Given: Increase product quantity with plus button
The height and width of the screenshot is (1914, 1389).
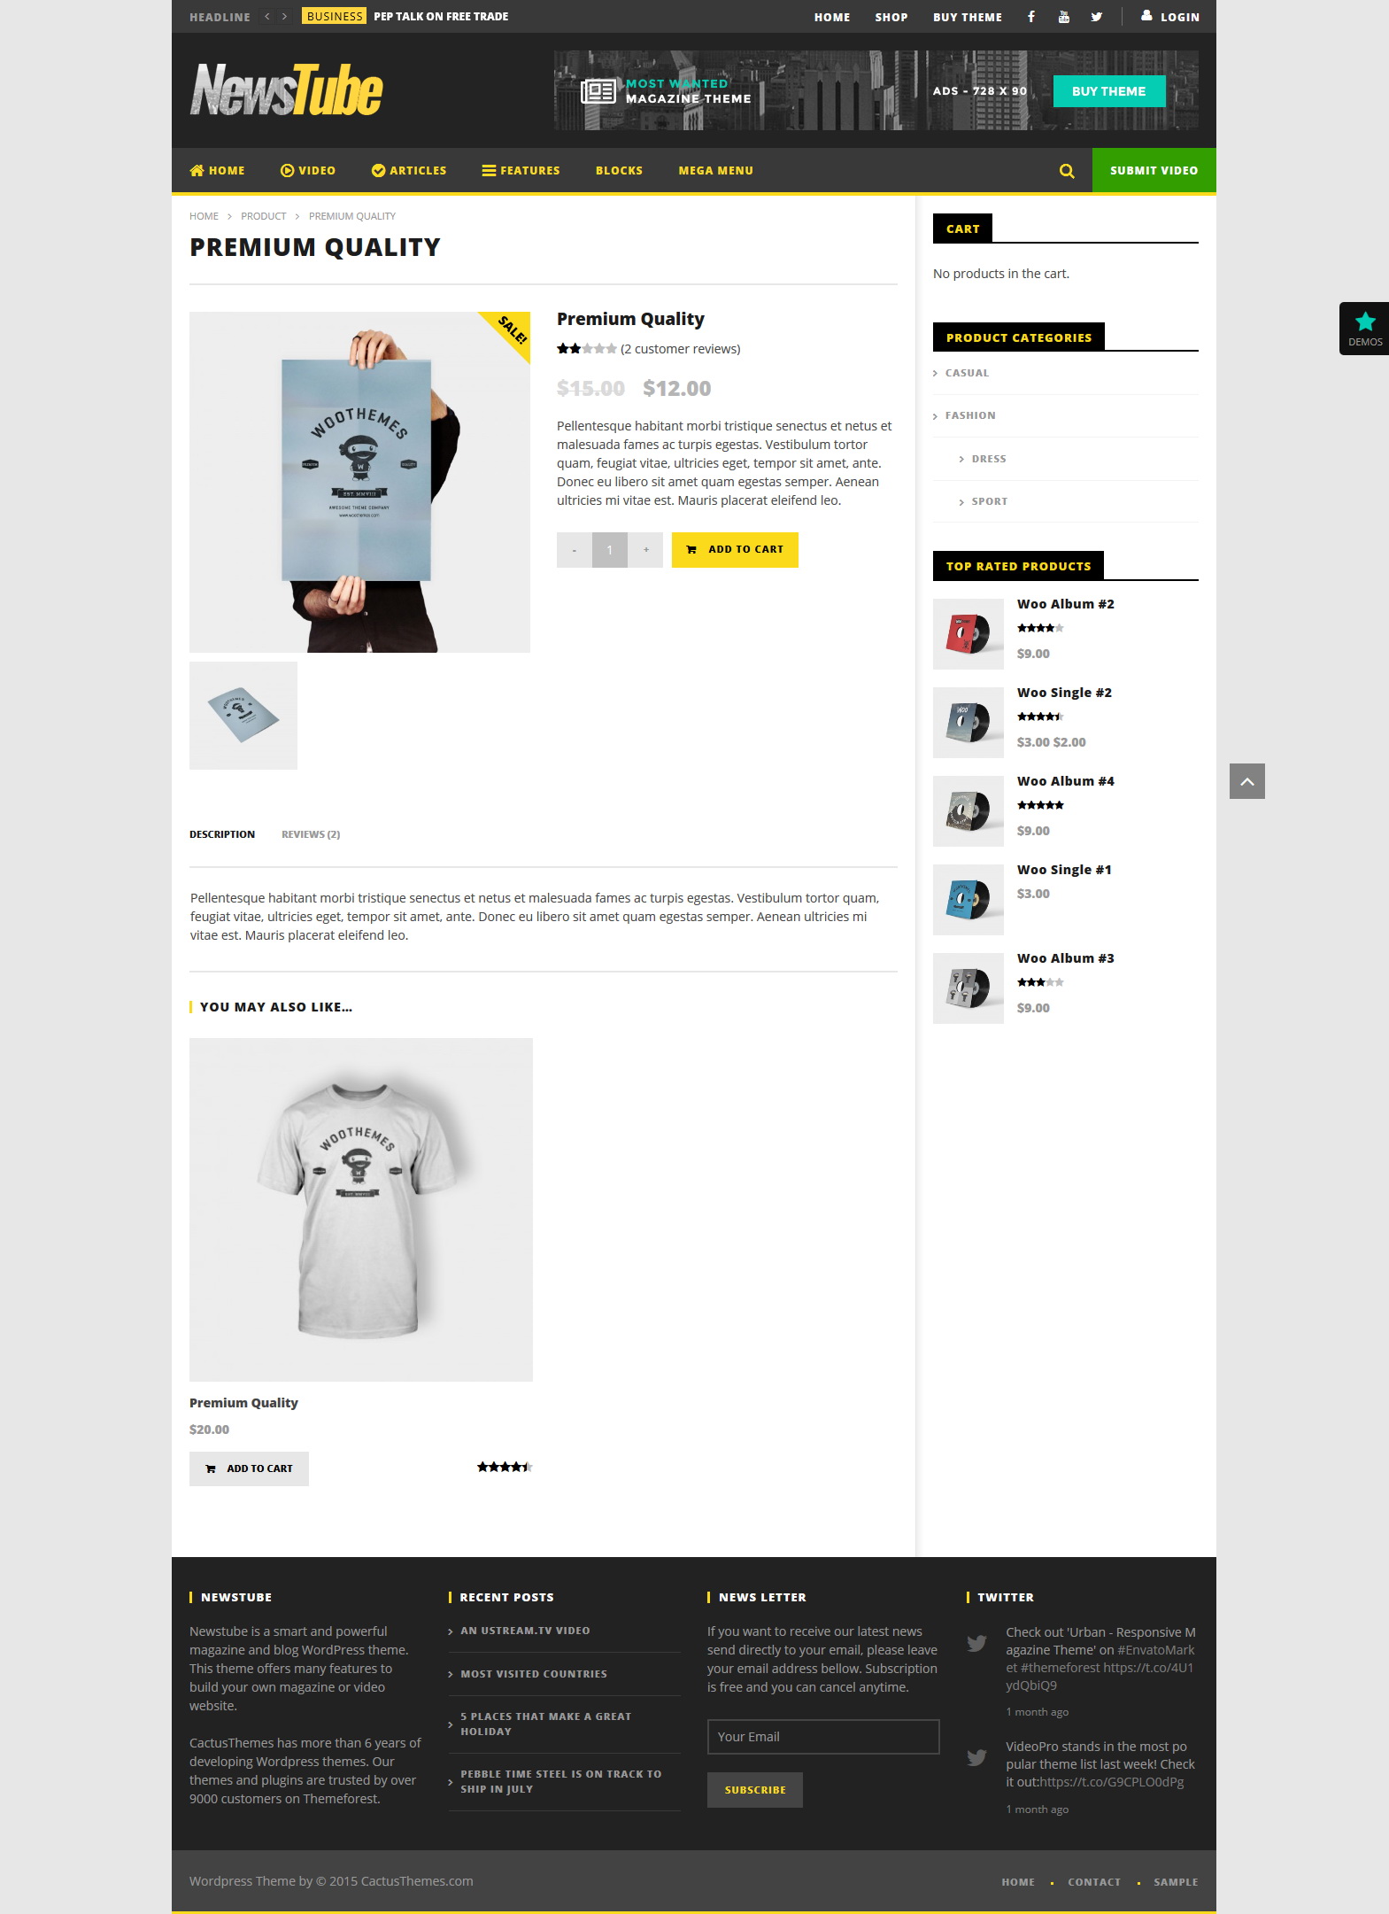Looking at the screenshot, I should [x=646, y=550].
